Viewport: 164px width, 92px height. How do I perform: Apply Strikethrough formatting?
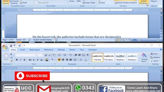click(x=30, y=60)
